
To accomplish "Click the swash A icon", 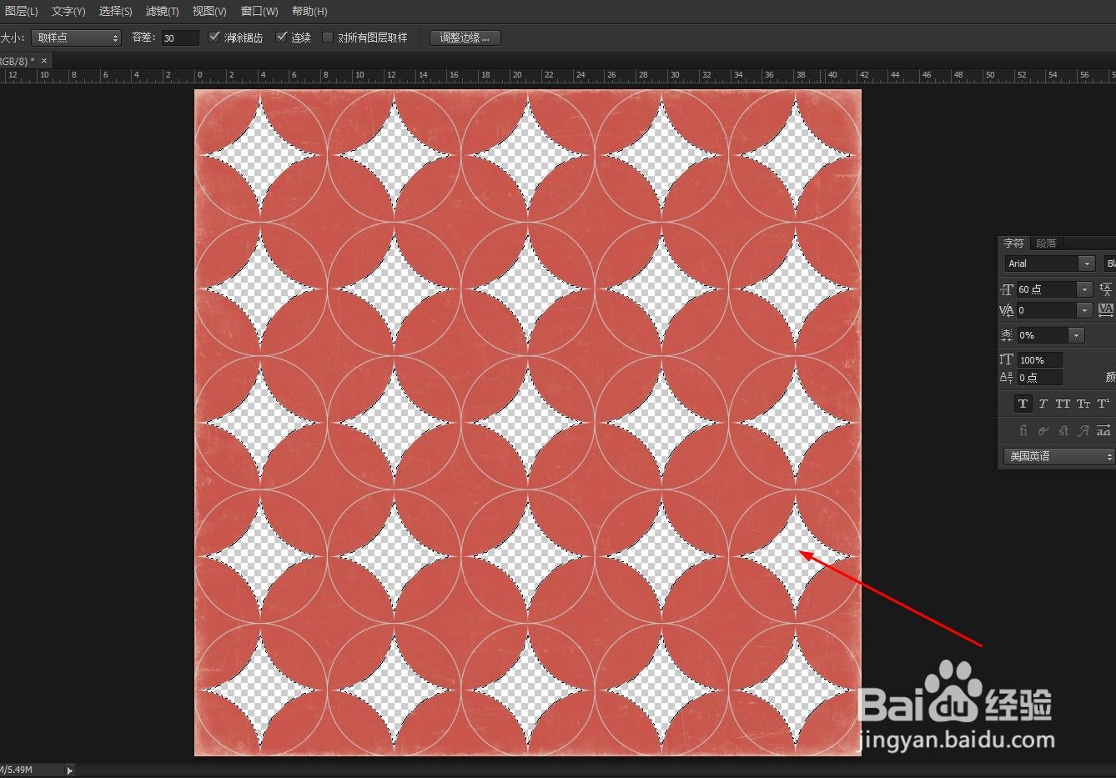I will tap(1083, 431).
